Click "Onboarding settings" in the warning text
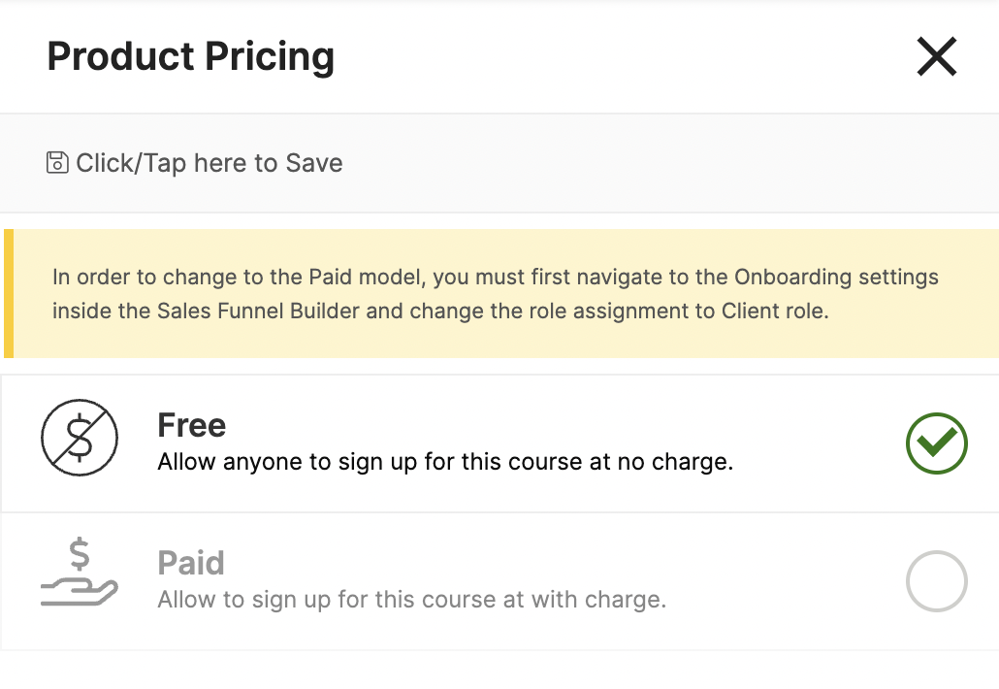Image resolution: width=999 pixels, height=689 pixels. point(836,278)
